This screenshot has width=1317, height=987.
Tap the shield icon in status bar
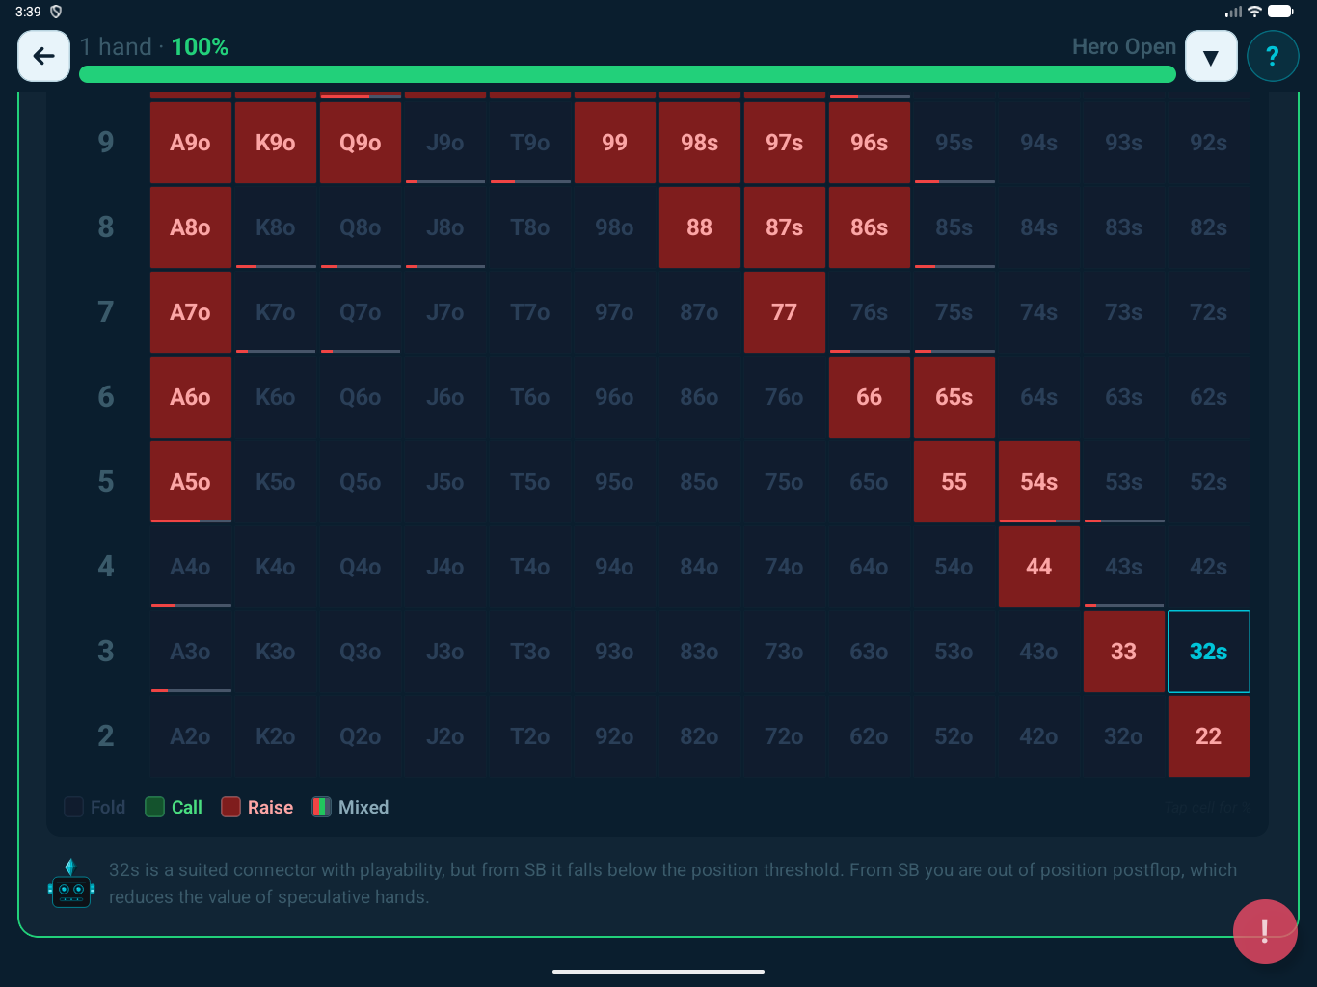tap(56, 12)
